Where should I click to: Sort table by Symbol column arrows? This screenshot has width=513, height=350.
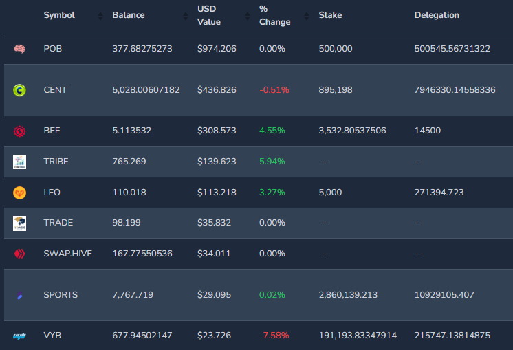(100, 16)
